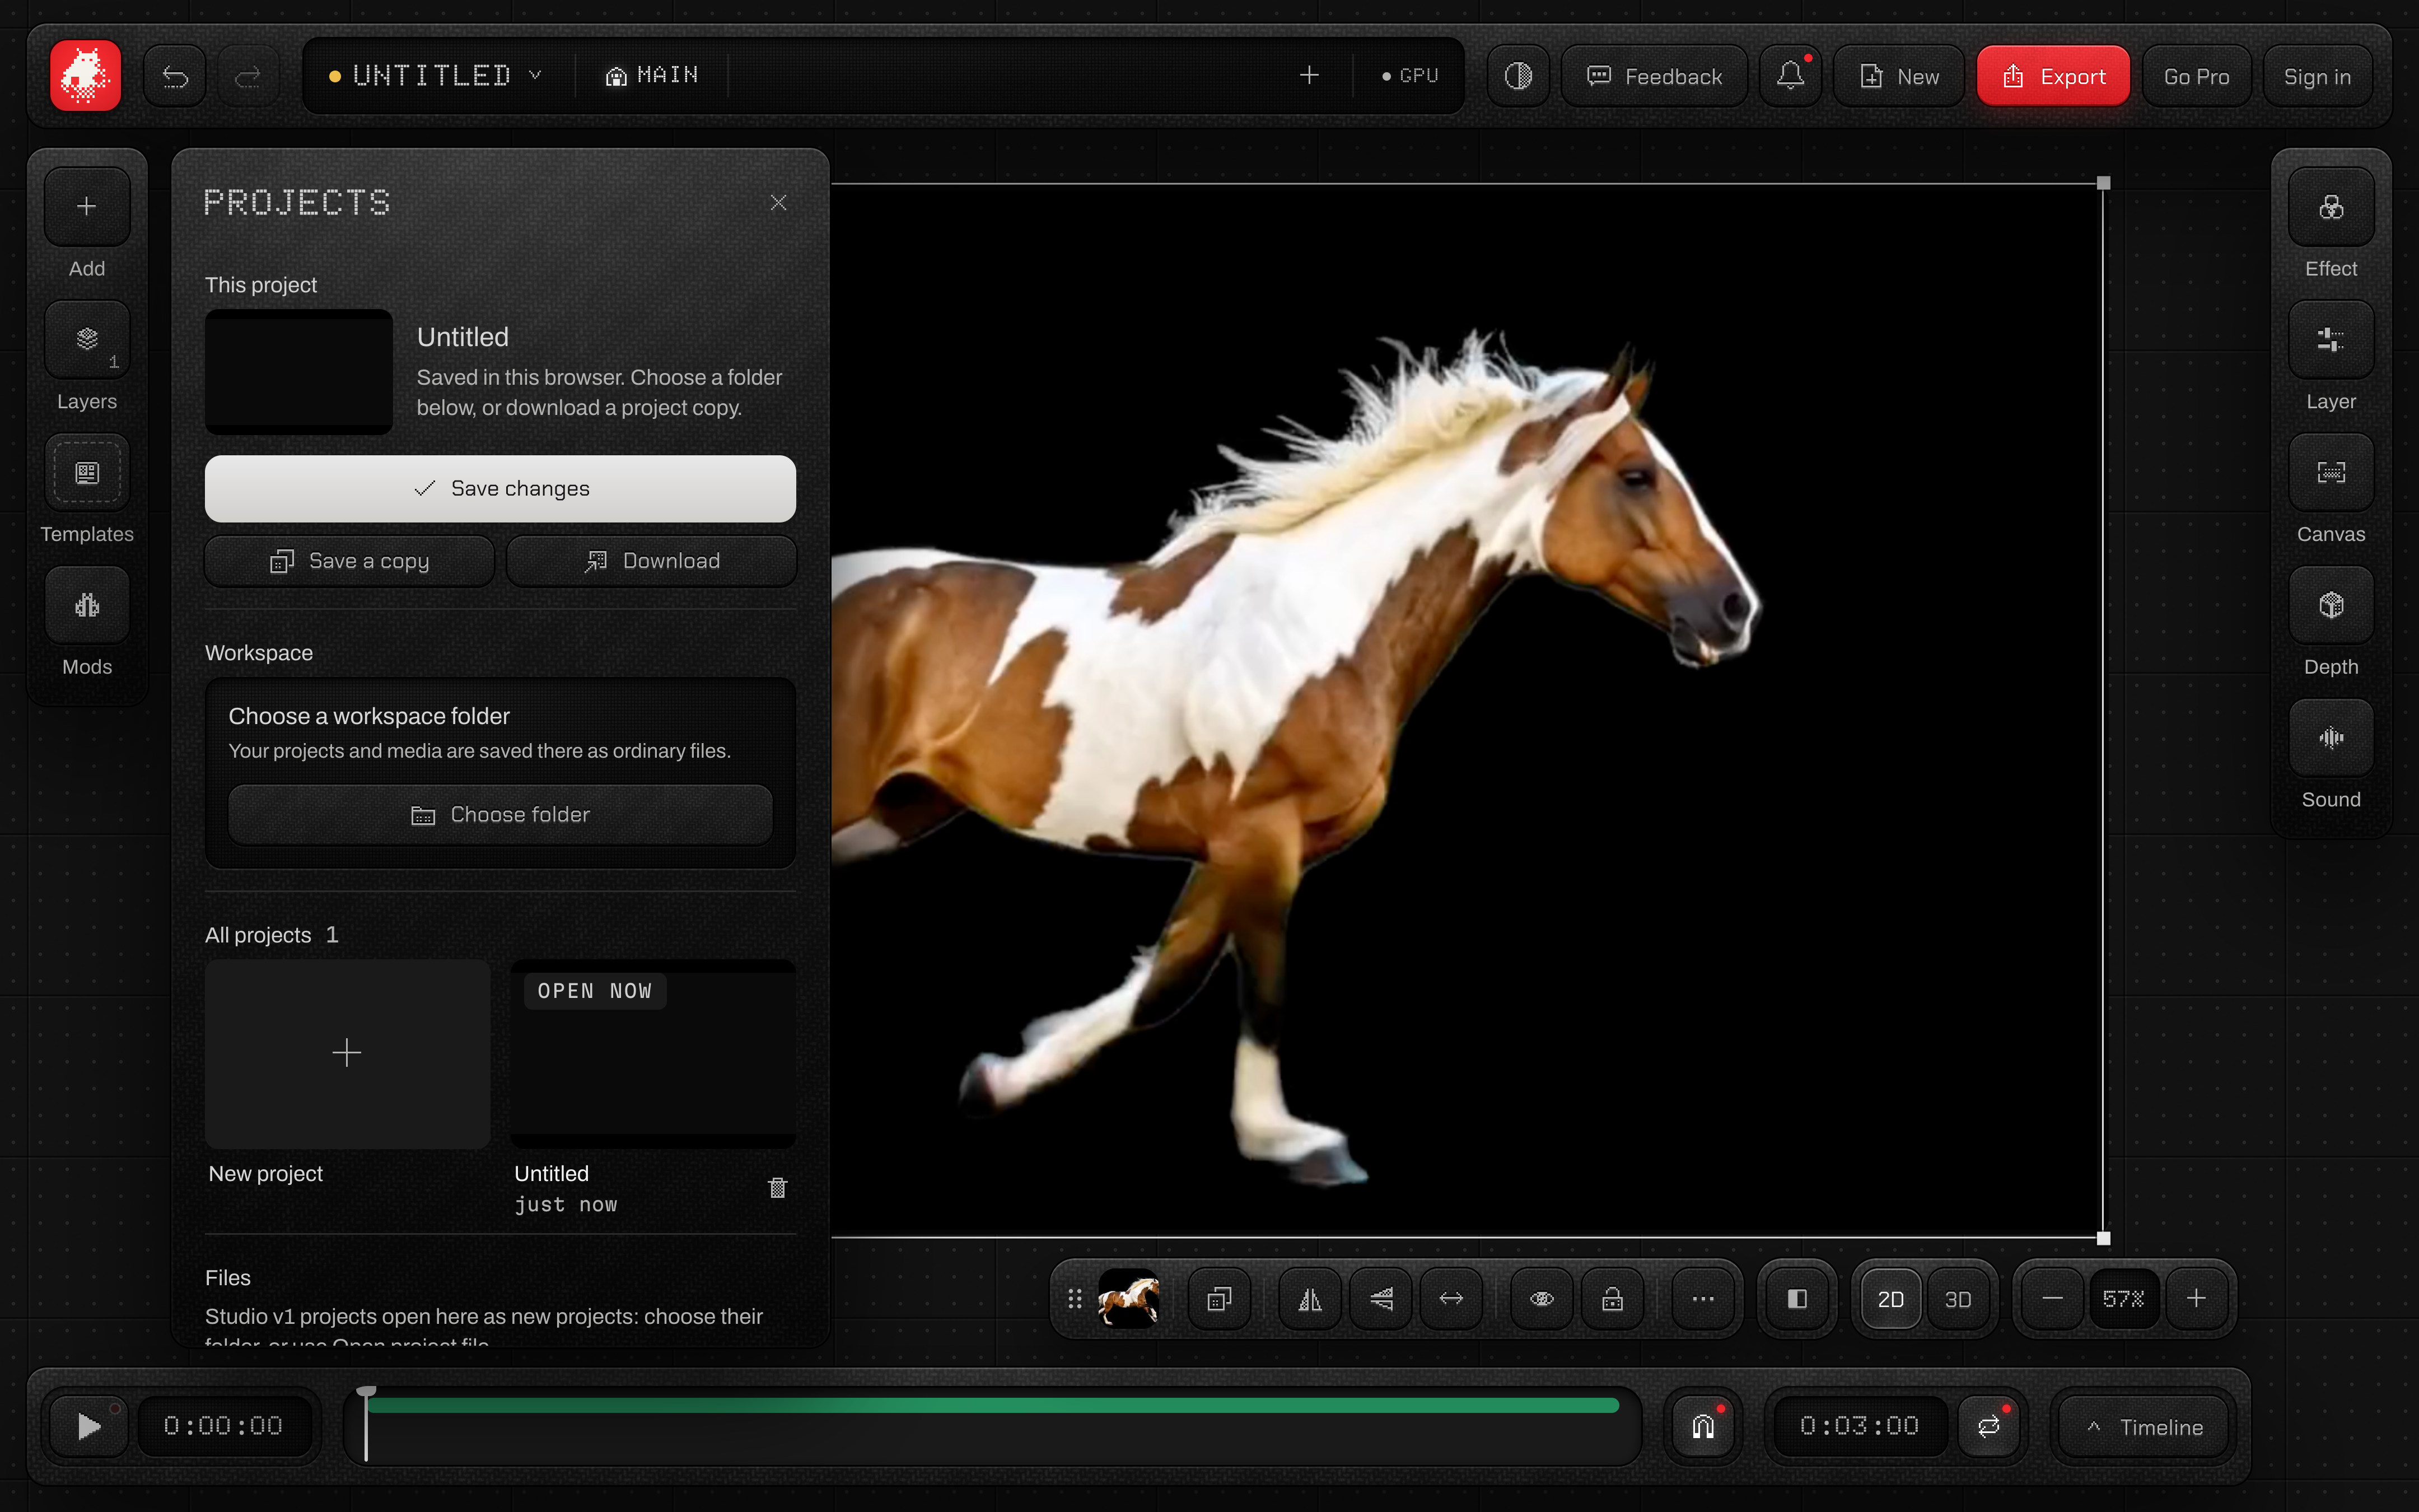Zoom out the canvas with minus
2419x1512 pixels.
(2052, 1299)
